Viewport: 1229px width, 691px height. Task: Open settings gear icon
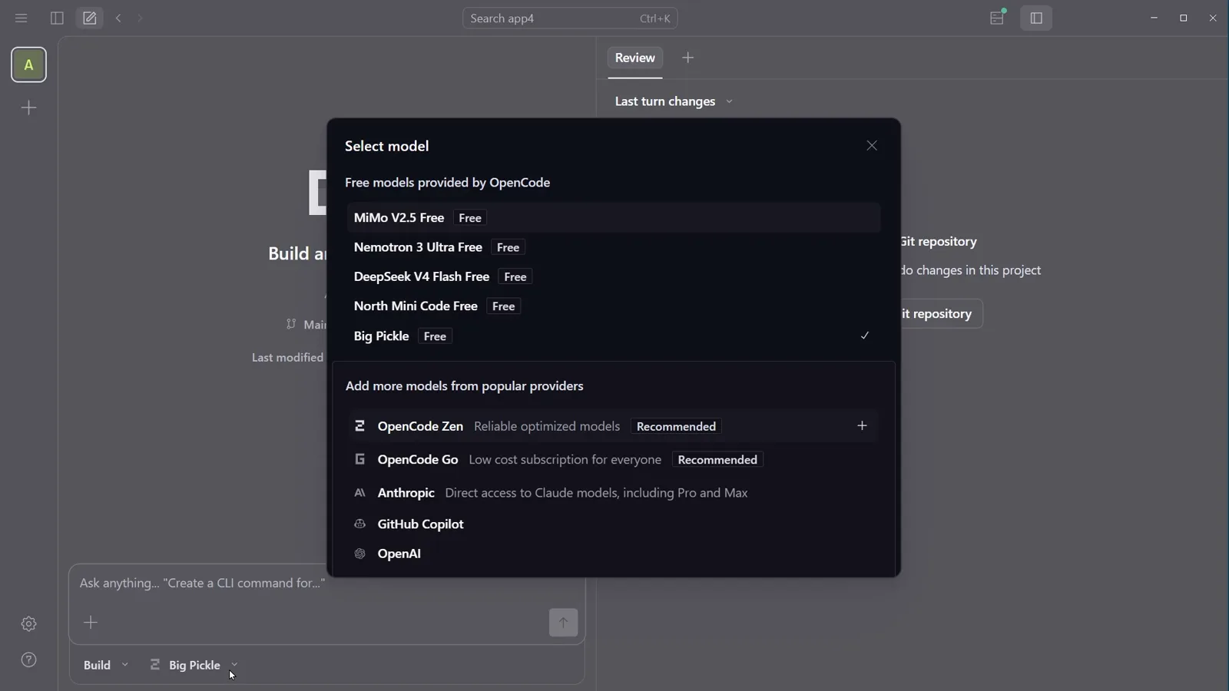[x=28, y=624]
